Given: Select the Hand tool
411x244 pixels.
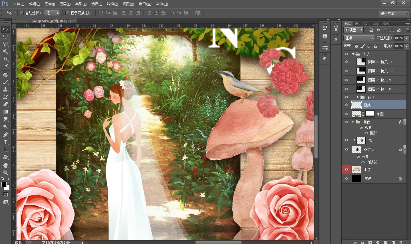Looking at the screenshot, I should pos(5,165).
